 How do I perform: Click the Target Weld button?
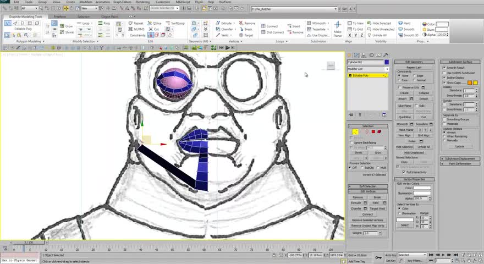tap(377, 209)
